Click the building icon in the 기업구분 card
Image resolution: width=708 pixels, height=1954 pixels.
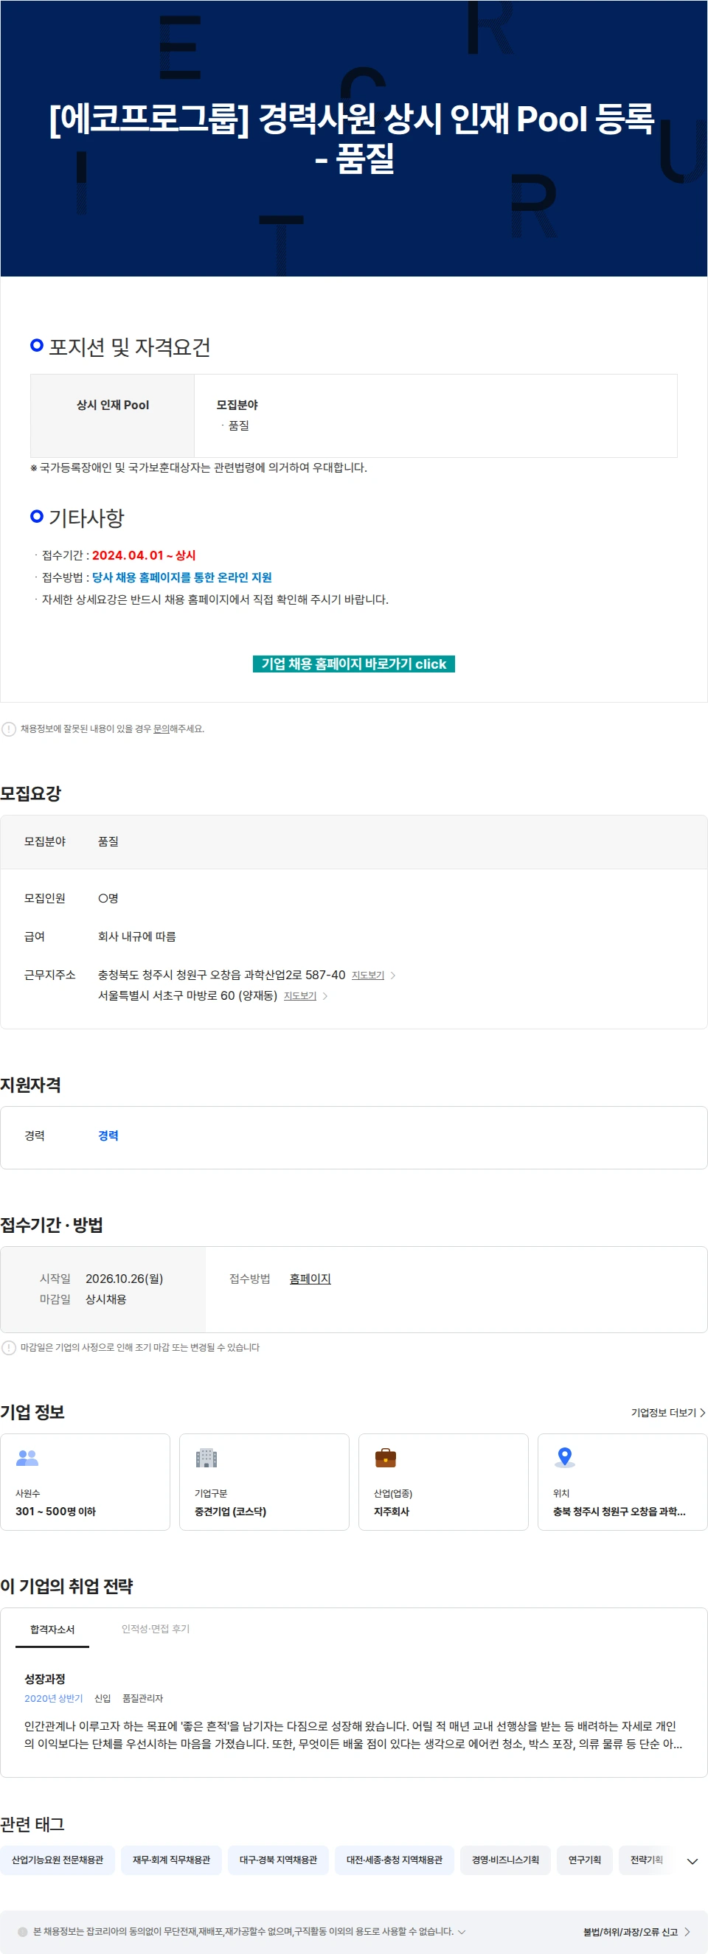(x=206, y=1457)
